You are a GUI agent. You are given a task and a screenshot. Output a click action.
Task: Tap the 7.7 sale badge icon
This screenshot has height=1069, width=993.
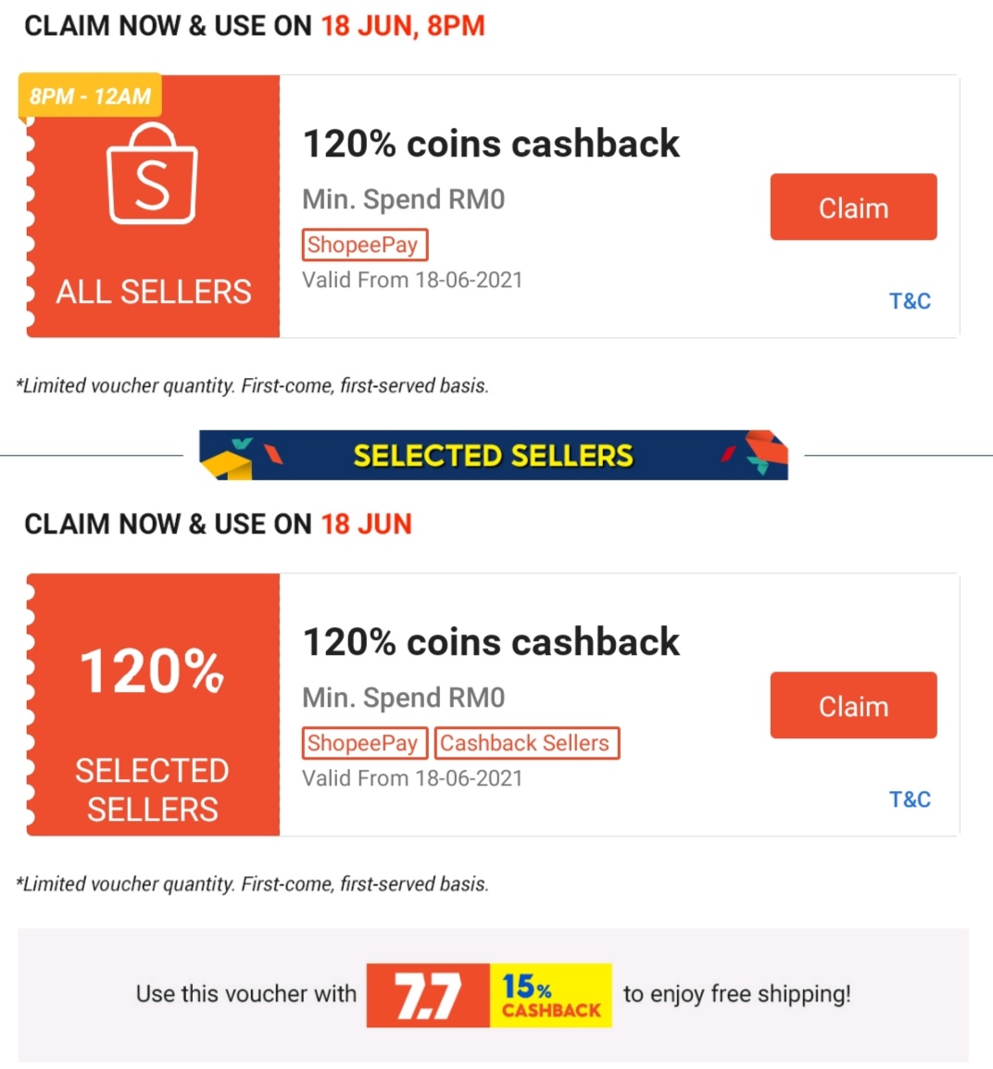(428, 996)
